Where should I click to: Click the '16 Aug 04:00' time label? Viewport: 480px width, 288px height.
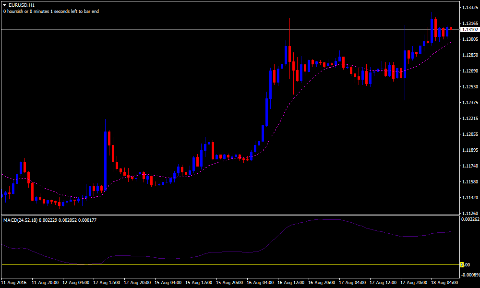[262, 283]
